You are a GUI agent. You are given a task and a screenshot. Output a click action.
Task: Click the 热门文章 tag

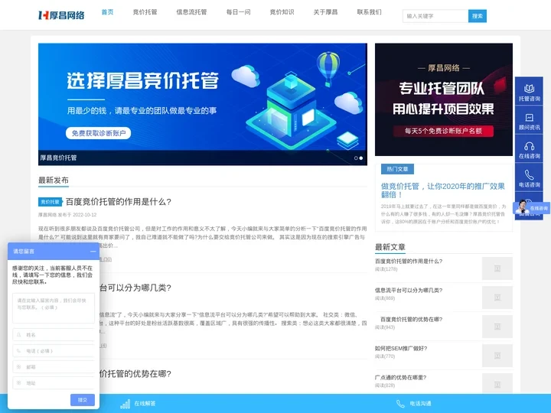pyautogui.click(x=397, y=169)
